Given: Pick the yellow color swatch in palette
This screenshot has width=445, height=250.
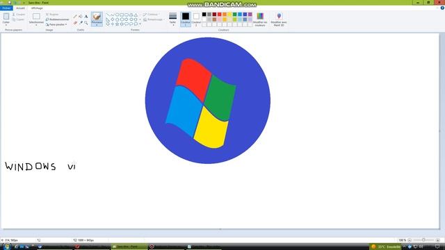Looking at the screenshot, I should [x=229, y=15].
